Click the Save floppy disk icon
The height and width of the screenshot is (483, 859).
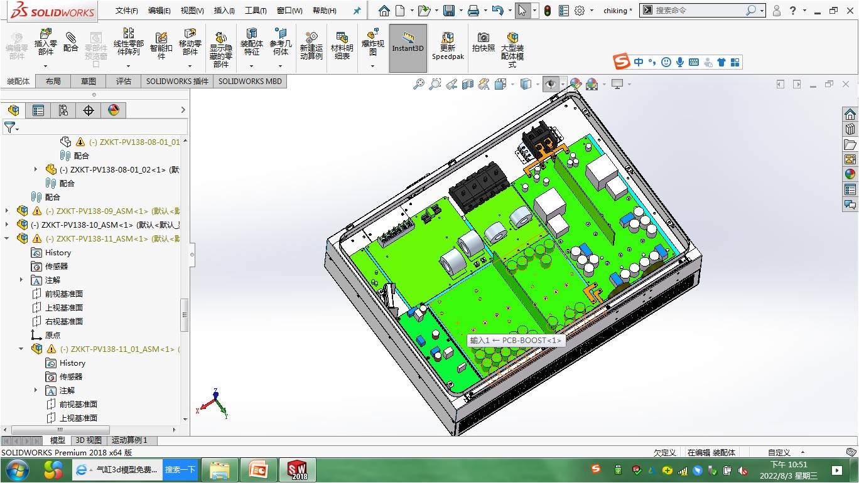pos(448,11)
